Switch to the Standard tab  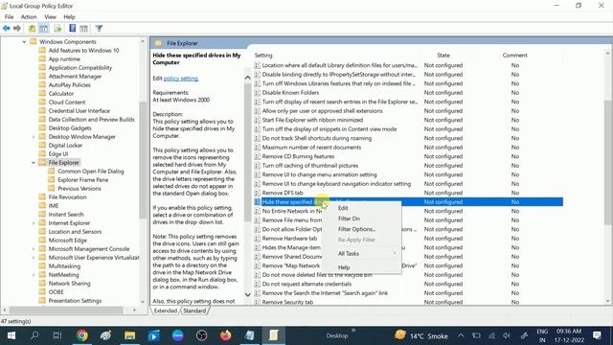point(194,310)
